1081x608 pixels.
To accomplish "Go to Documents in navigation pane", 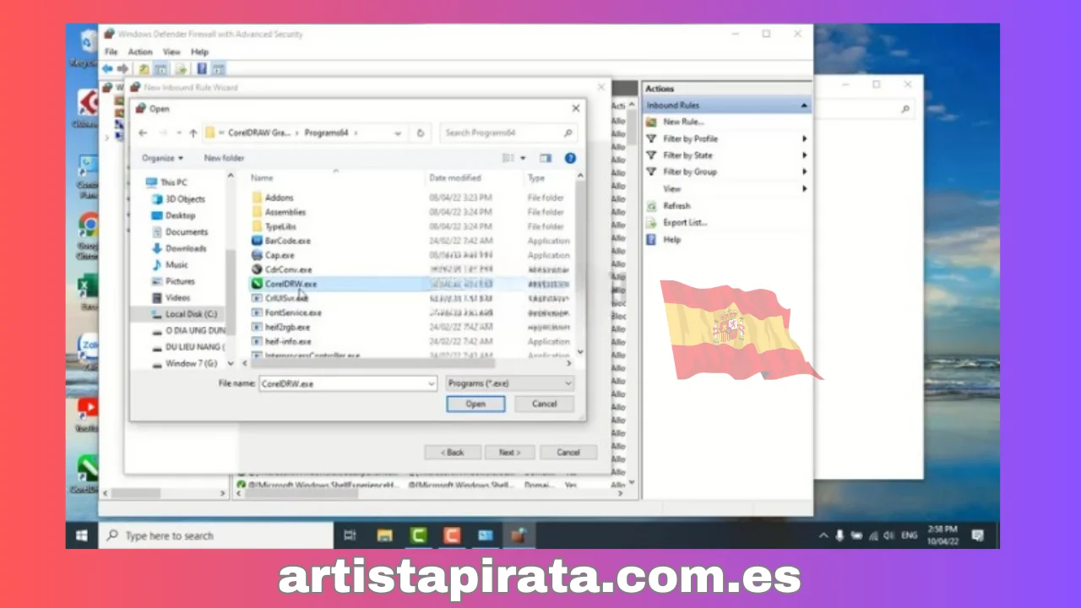I will click(186, 231).
